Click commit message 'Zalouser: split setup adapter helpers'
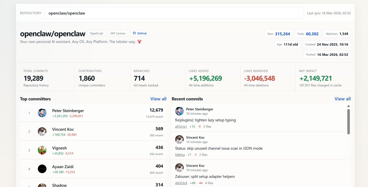 click(x=205, y=177)
